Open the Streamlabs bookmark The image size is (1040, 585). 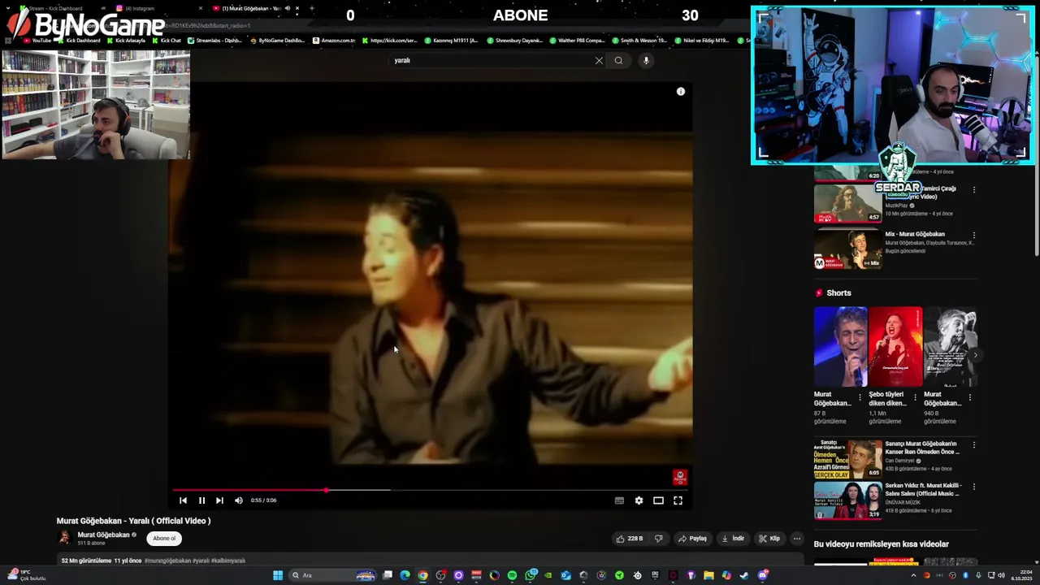tap(215, 40)
